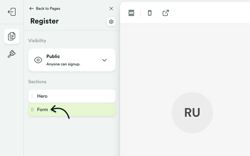Expand the Public visibility chevron
Screen dimensions: 250x156
click(104, 60)
